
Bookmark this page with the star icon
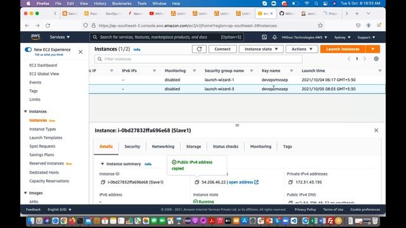tap(320, 25)
